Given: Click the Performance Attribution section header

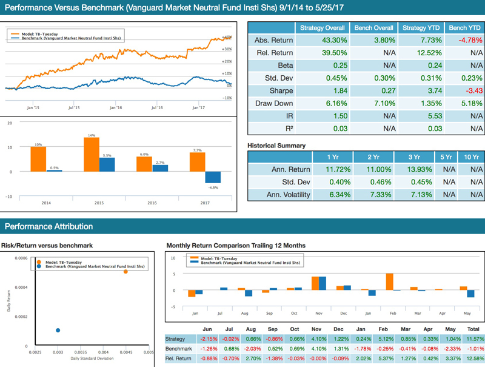Looking at the screenshot, I should point(49,226).
